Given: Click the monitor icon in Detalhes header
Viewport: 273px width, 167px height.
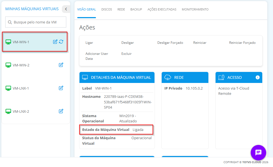Looking at the screenshot, I should 85,77.
